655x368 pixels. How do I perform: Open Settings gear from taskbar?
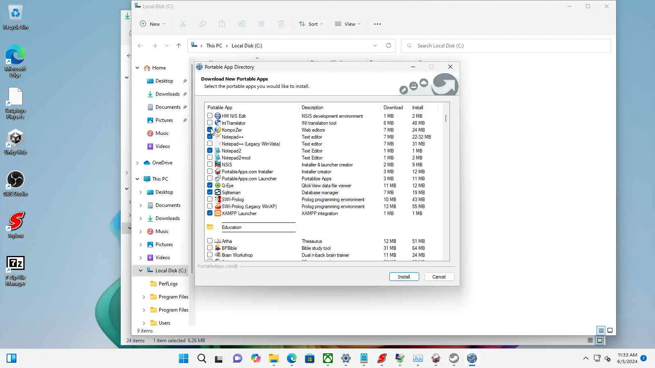[x=346, y=359]
